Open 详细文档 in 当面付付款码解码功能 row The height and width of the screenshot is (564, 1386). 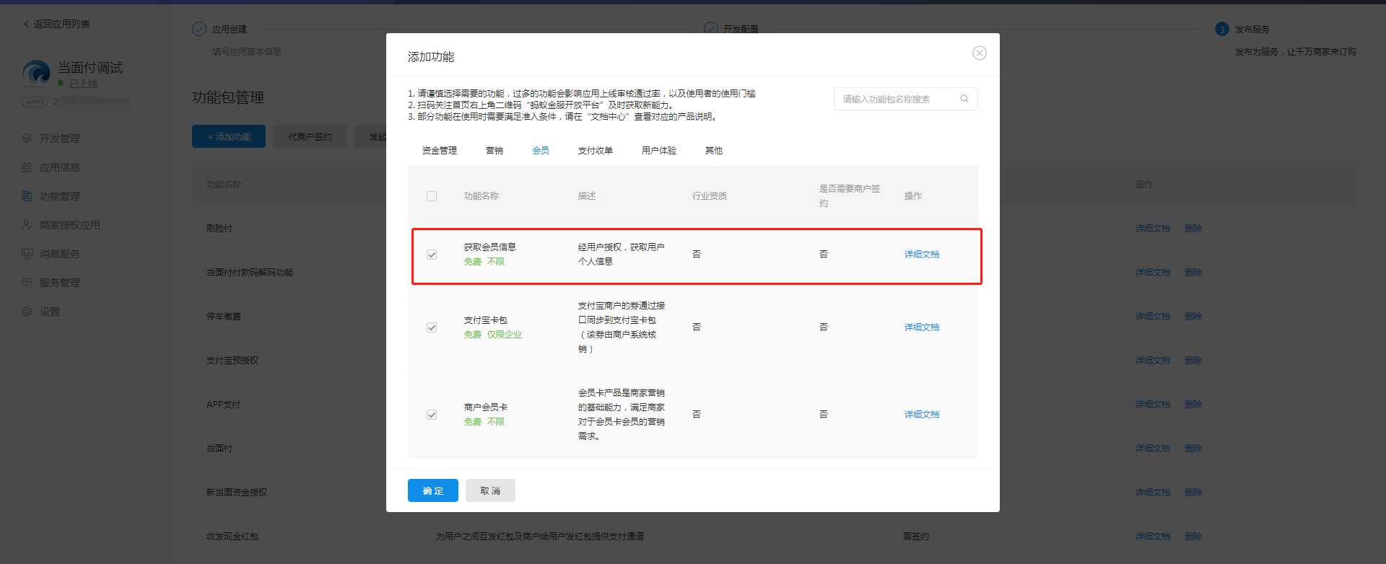tap(1153, 273)
